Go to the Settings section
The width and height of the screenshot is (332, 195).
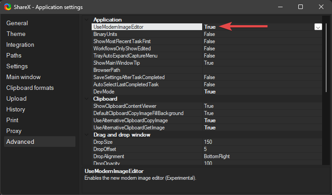pyautogui.click(x=17, y=66)
